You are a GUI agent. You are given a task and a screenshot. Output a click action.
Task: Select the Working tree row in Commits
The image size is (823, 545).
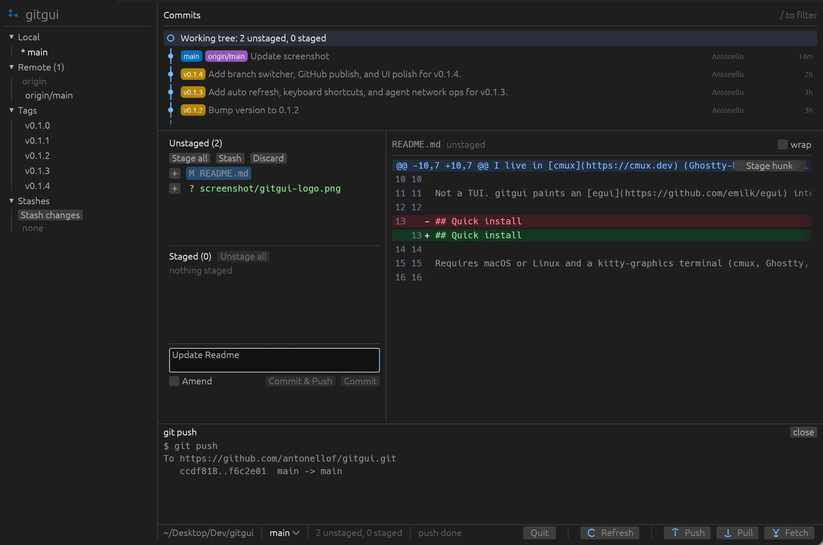pos(490,38)
